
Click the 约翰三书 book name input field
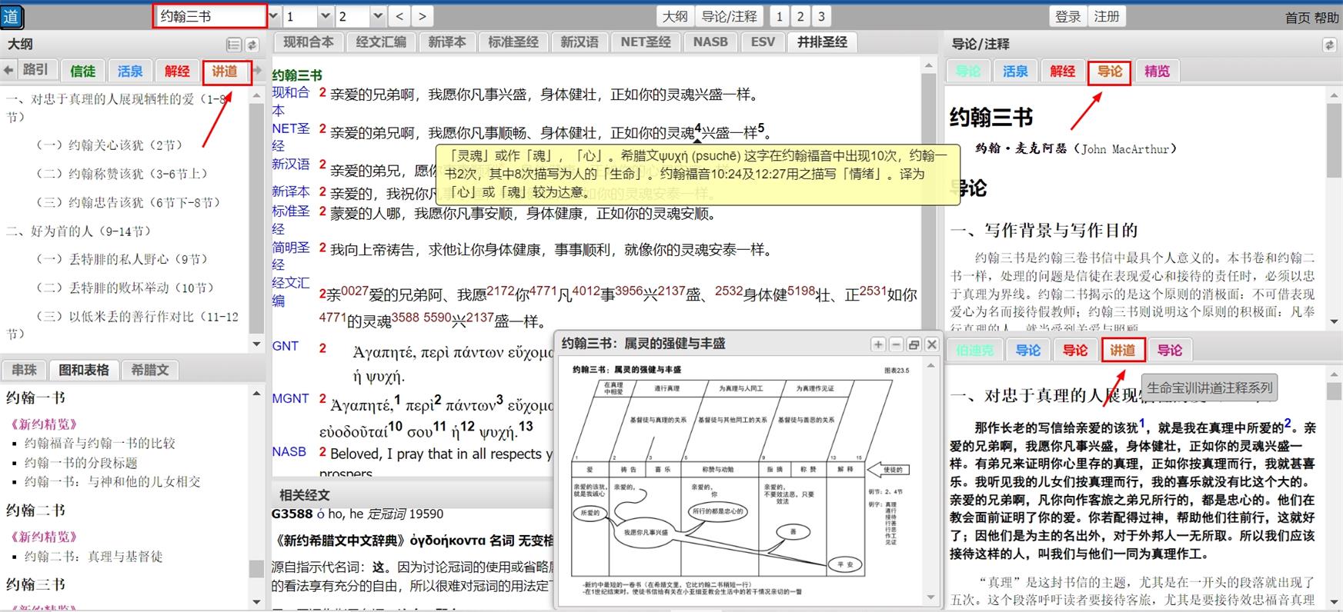tap(209, 16)
